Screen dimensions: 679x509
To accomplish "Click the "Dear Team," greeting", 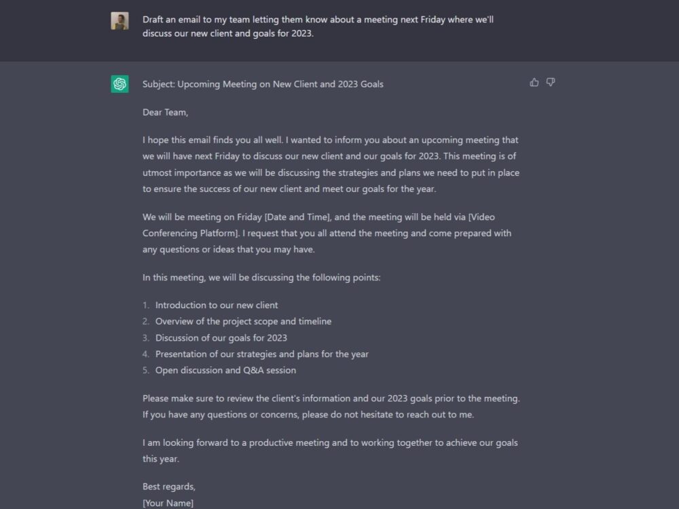I will pyautogui.click(x=165, y=112).
